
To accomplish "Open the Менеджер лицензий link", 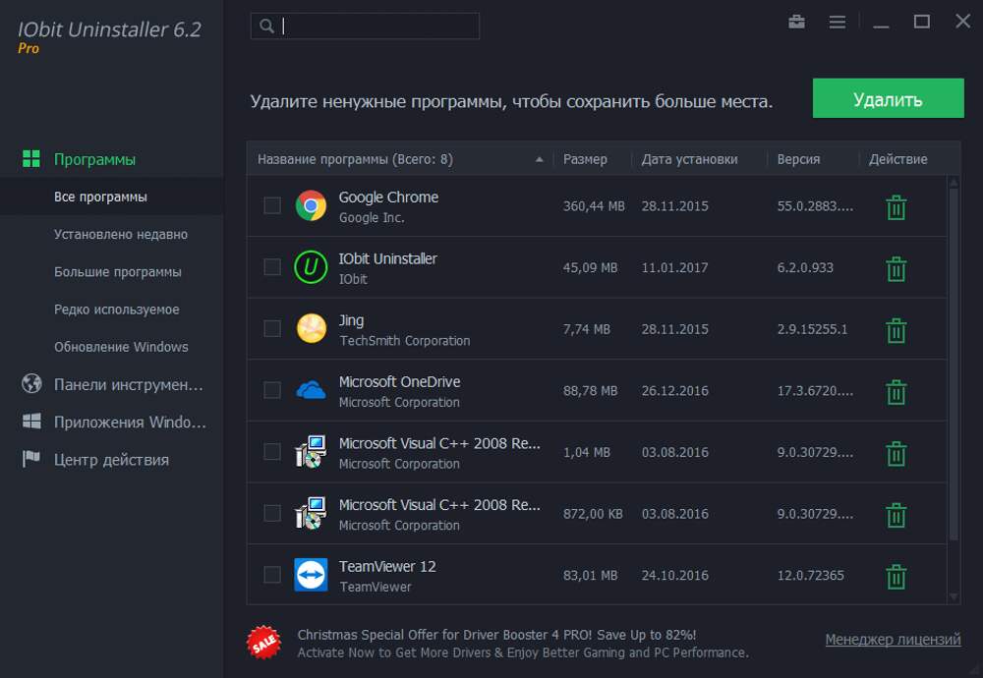I will 893,640.
